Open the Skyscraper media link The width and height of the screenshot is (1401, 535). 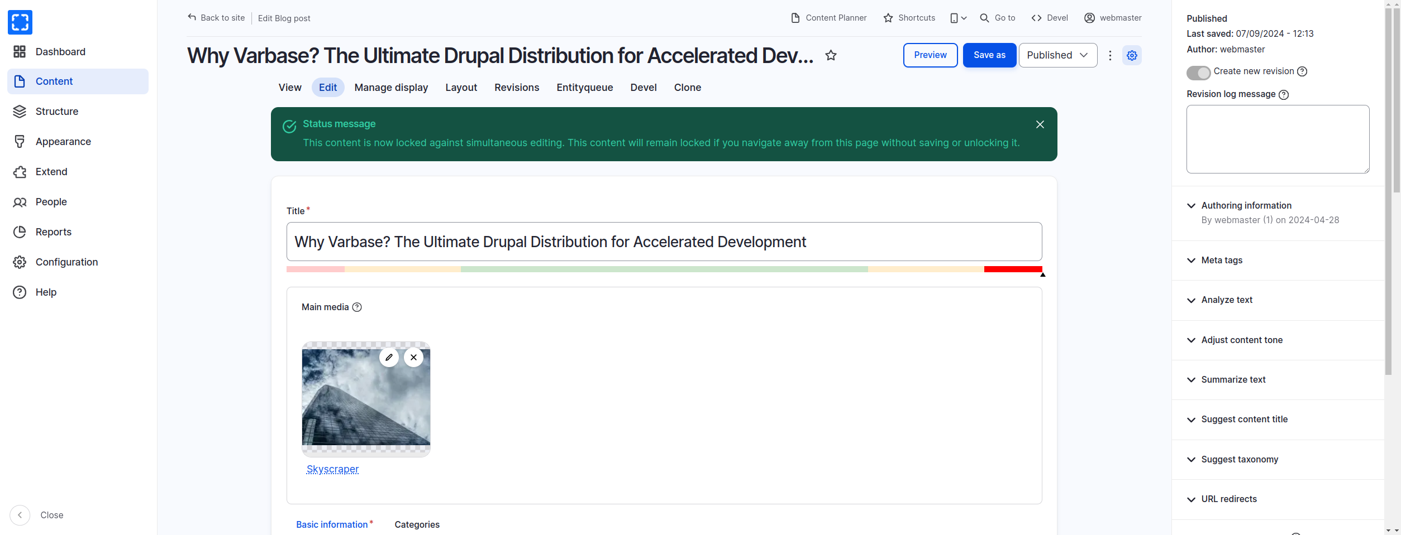click(x=332, y=470)
